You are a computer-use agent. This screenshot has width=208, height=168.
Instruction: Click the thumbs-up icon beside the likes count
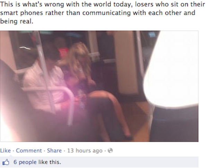6,162
